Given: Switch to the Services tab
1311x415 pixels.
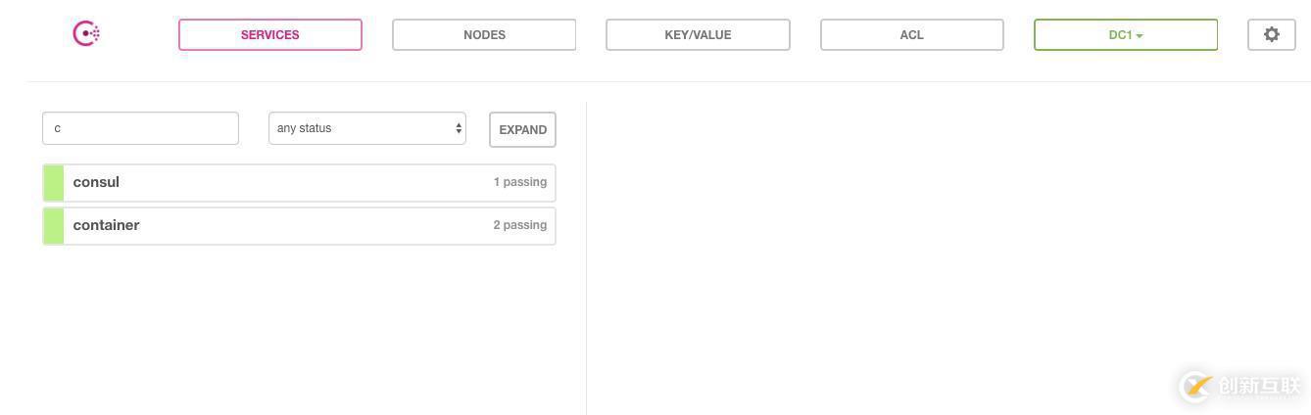Looking at the screenshot, I should pyautogui.click(x=269, y=34).
